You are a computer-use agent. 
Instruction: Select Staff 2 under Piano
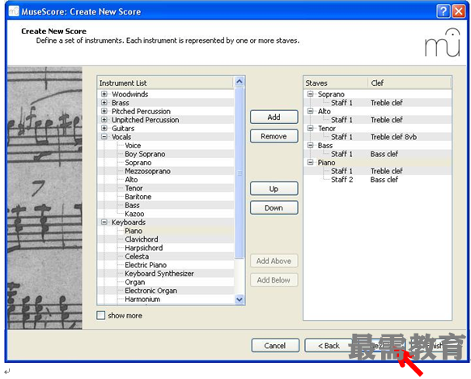[342, 180]
